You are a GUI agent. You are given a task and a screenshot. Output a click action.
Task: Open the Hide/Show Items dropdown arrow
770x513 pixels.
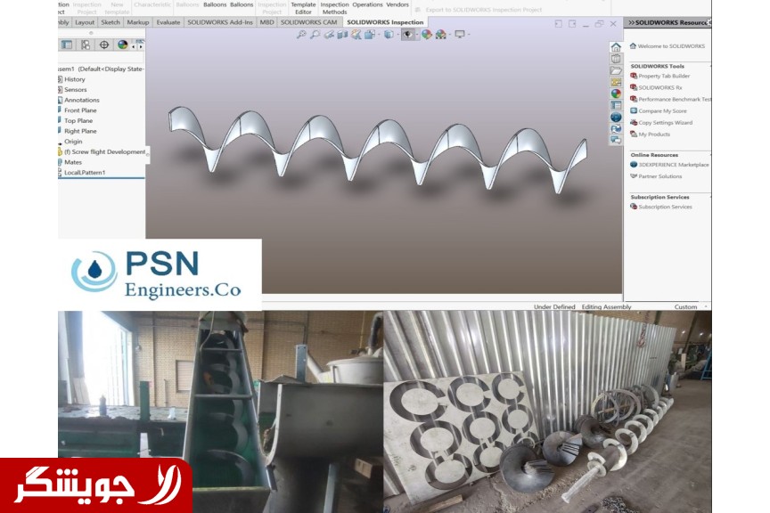tap(417, 35)
